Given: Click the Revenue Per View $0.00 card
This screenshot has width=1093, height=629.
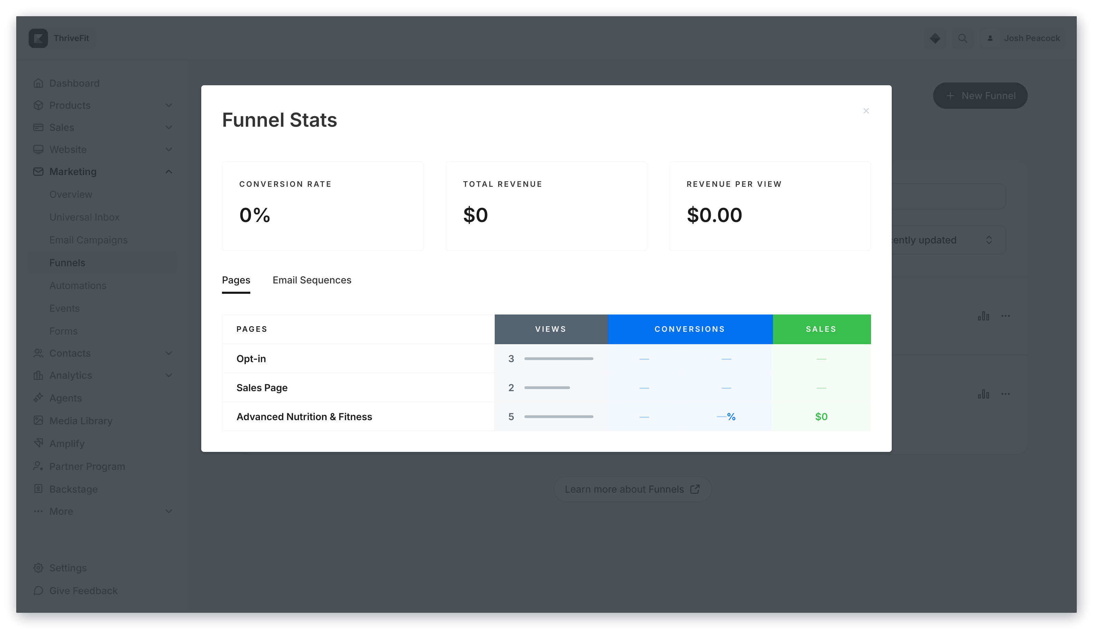Looking at the screenshot, I should coord(770,206).
